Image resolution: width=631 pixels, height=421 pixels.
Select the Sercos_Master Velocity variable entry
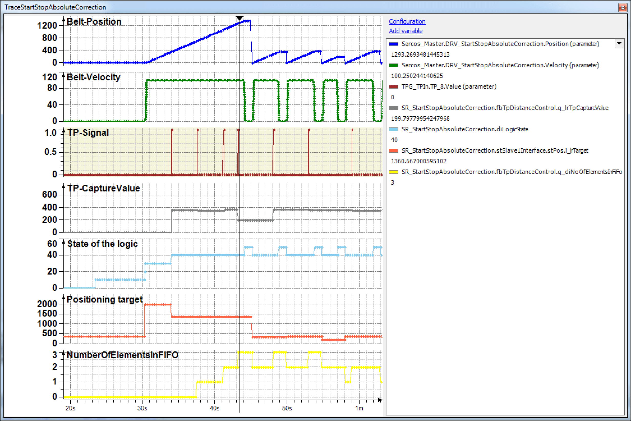tap(500, 65)
